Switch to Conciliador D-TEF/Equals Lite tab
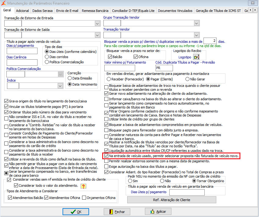The width and height of the screenshot is (259, 217). click(133, 11)
